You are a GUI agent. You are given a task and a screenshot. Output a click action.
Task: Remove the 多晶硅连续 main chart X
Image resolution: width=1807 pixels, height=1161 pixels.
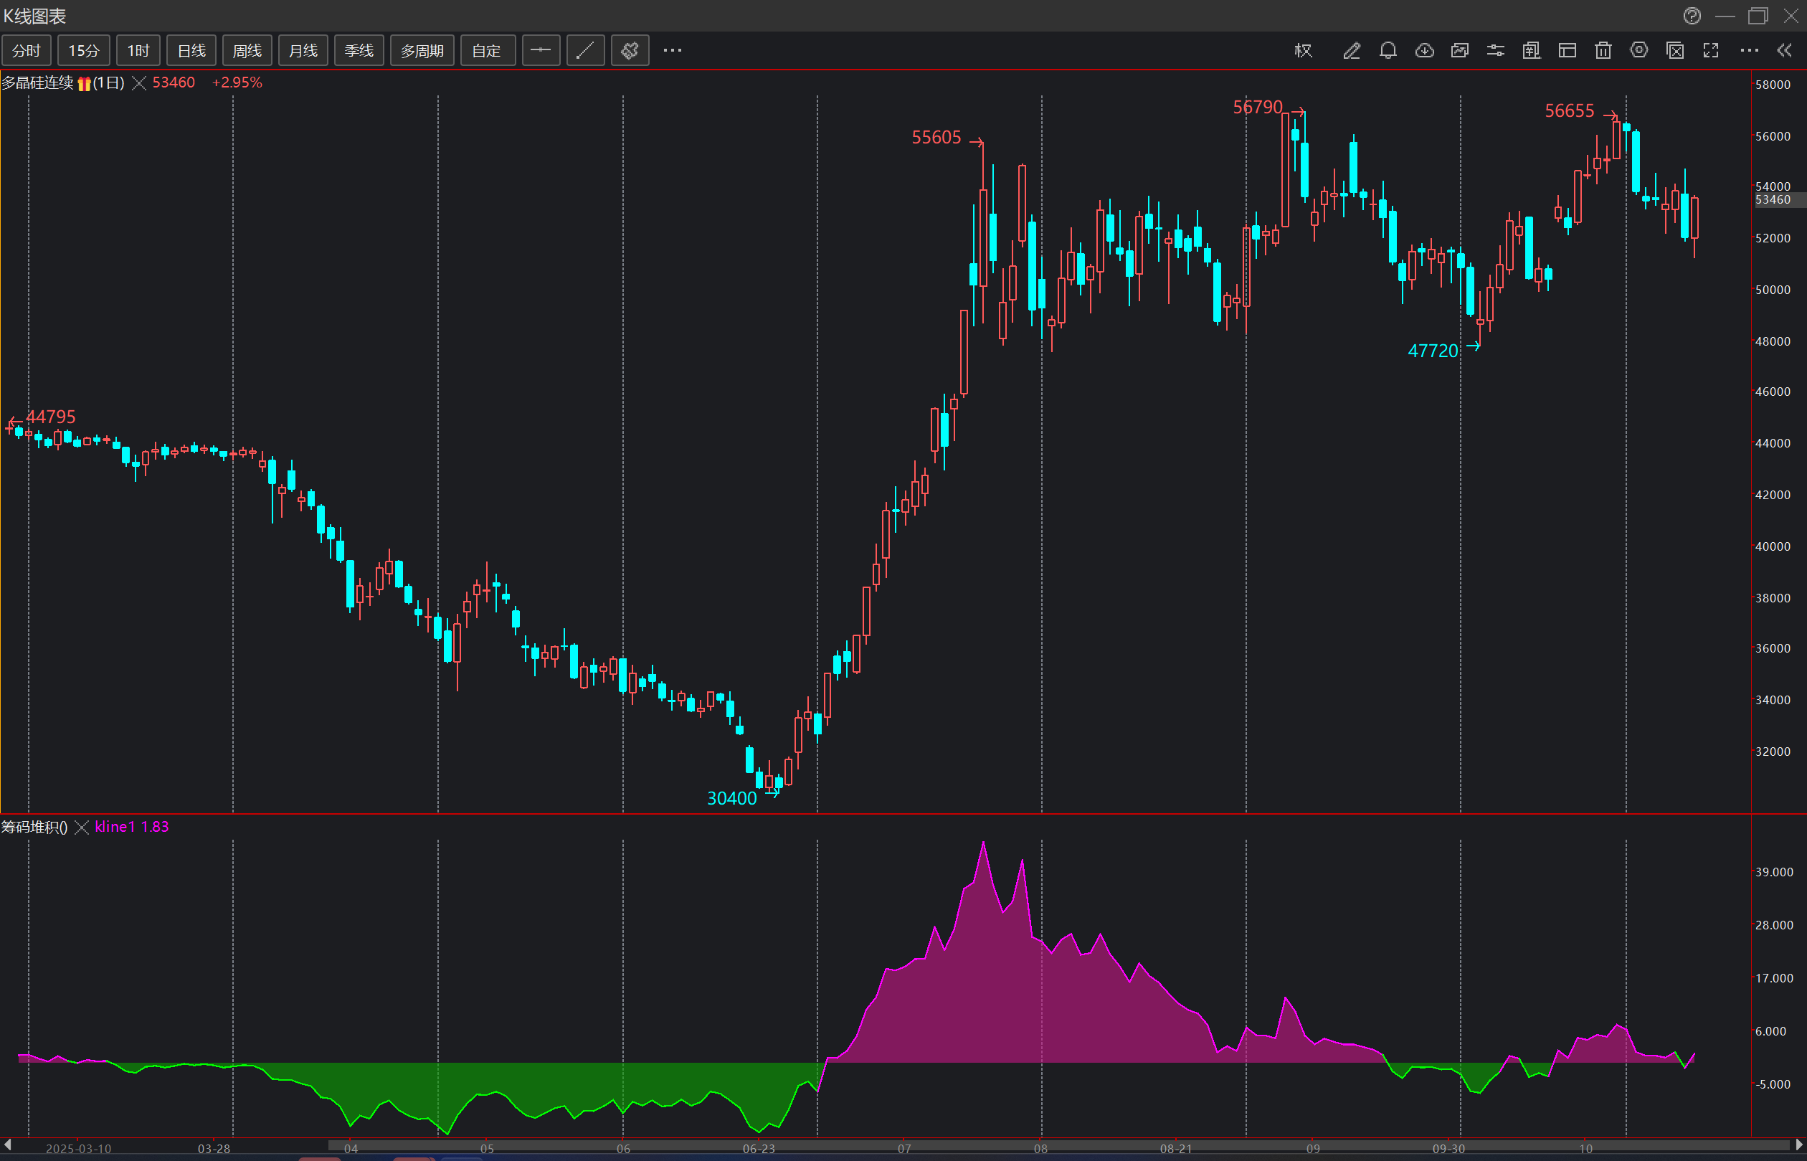click(138, 83)
